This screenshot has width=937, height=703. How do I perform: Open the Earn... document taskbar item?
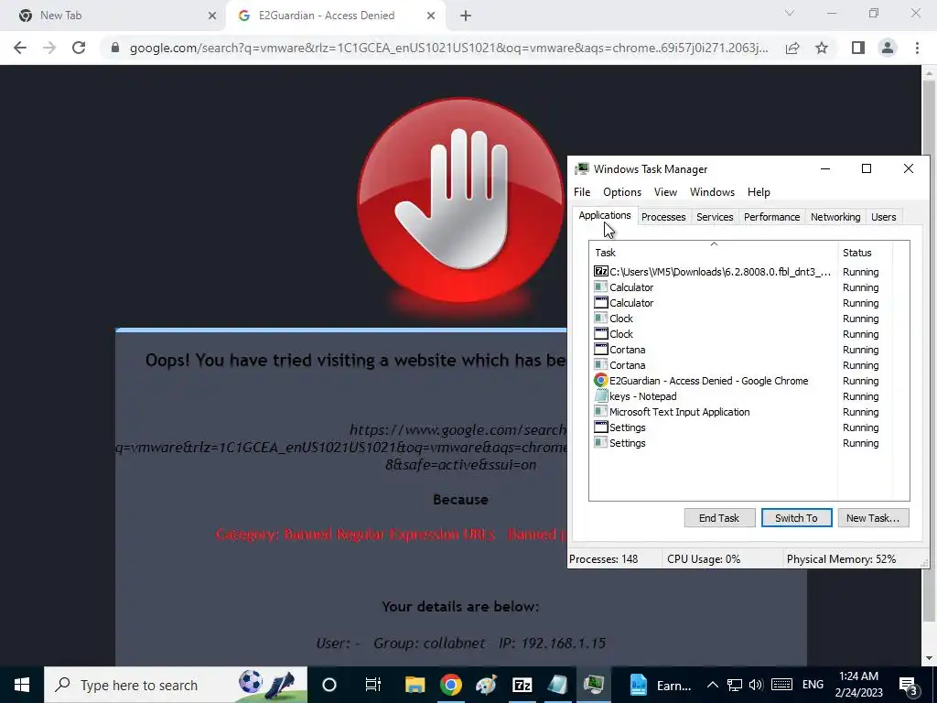[x=660, y=685]
